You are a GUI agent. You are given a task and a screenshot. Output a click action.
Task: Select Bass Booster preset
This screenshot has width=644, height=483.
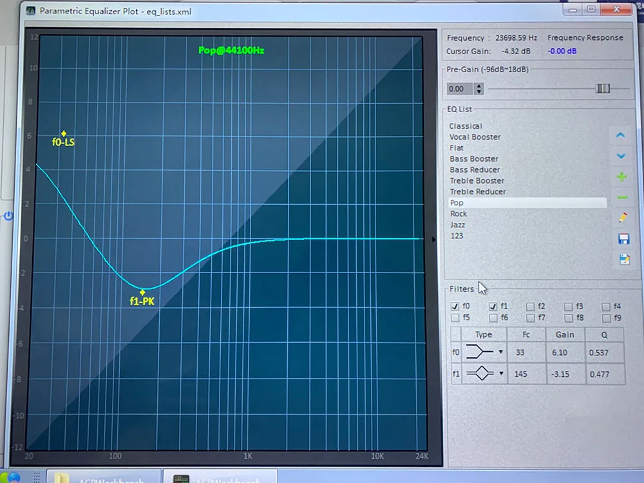(473, 159)
